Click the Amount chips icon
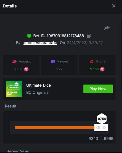 click(14, 62)
